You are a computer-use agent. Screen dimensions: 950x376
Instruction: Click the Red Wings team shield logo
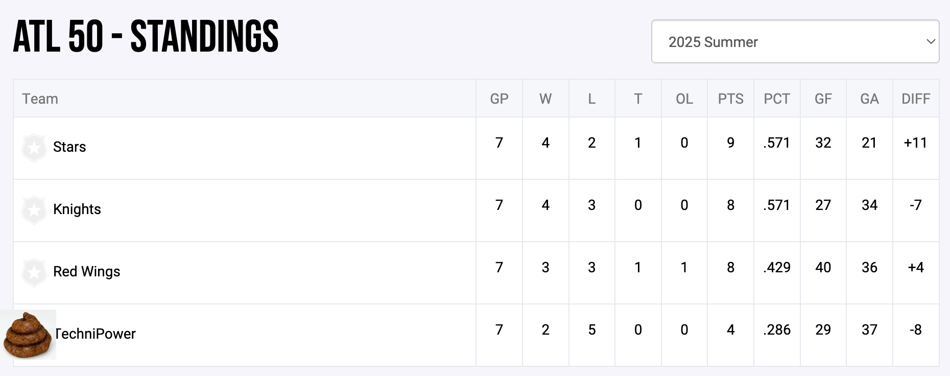click(34, 272)
